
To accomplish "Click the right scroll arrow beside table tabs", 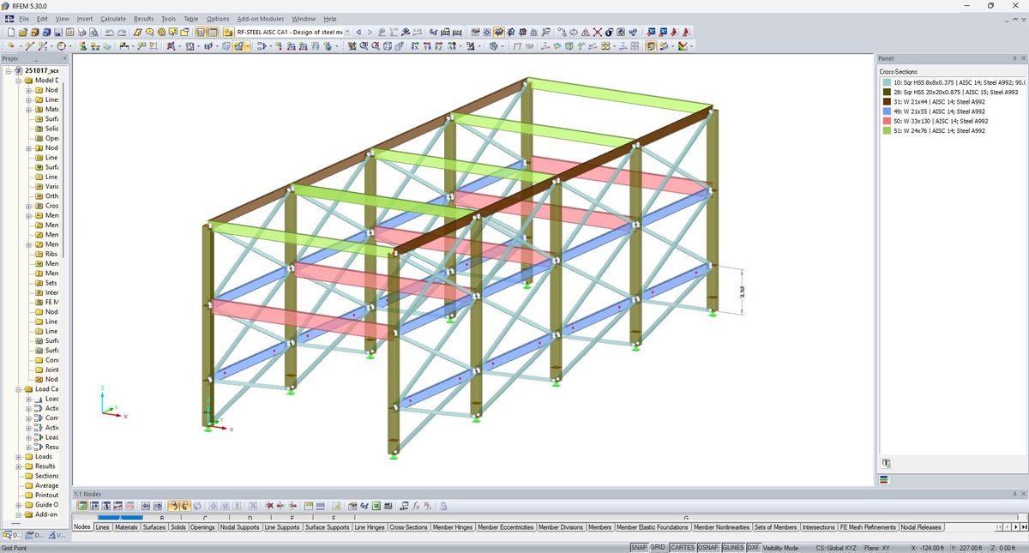I will pos(1016,527).
